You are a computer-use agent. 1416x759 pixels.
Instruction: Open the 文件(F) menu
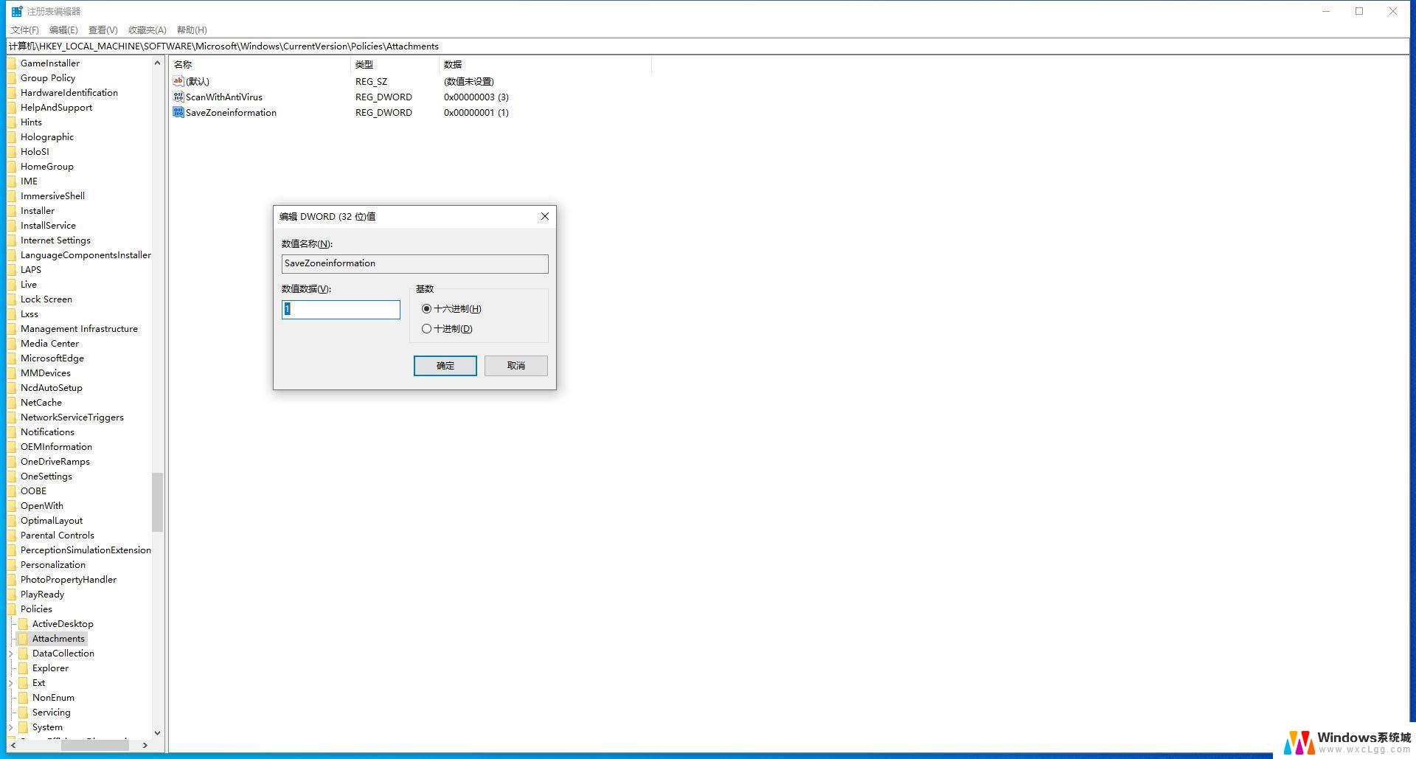[x=25, y=30]
